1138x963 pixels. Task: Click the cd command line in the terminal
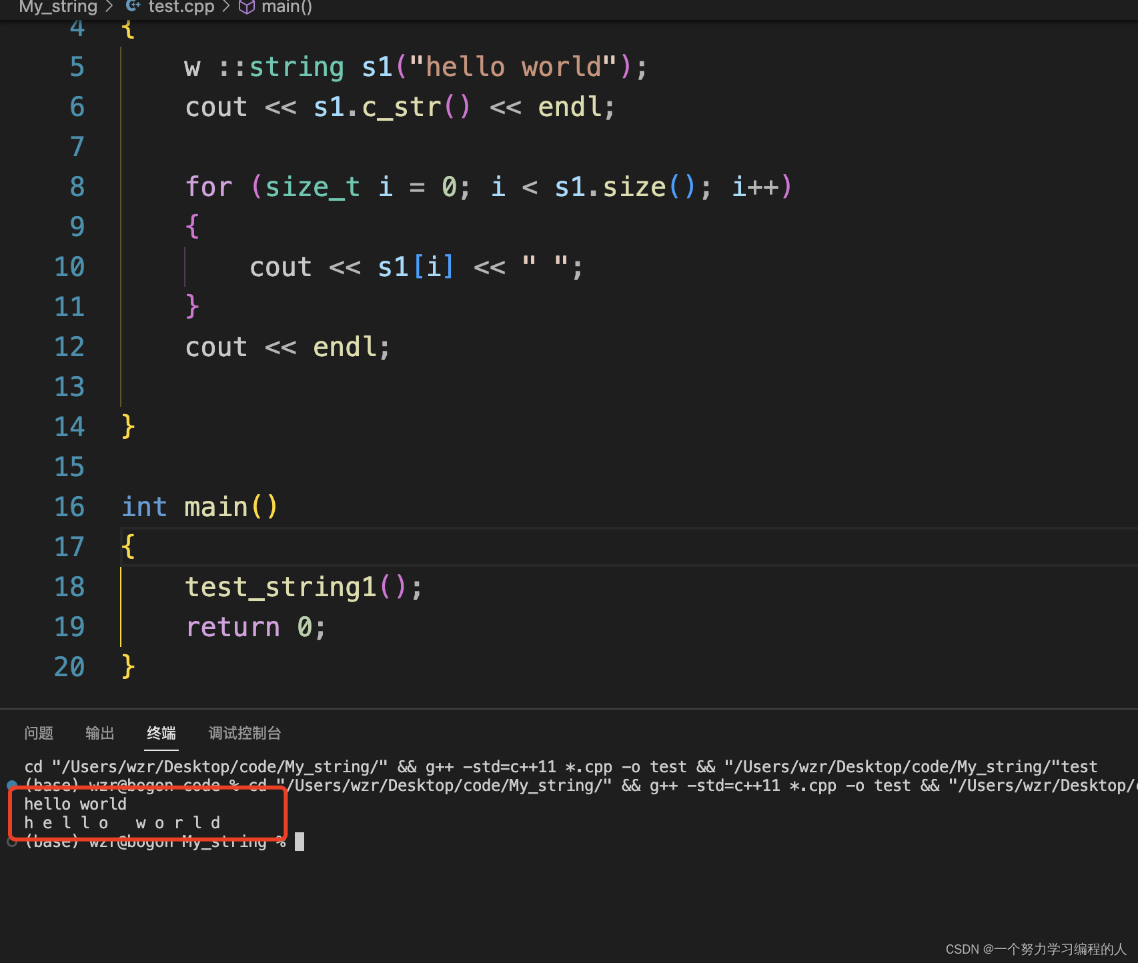coord(267,766)
